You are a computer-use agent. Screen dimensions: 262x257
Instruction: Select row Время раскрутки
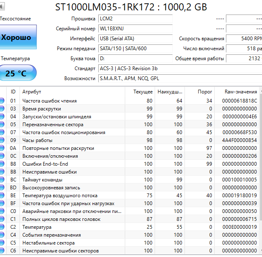130,109
